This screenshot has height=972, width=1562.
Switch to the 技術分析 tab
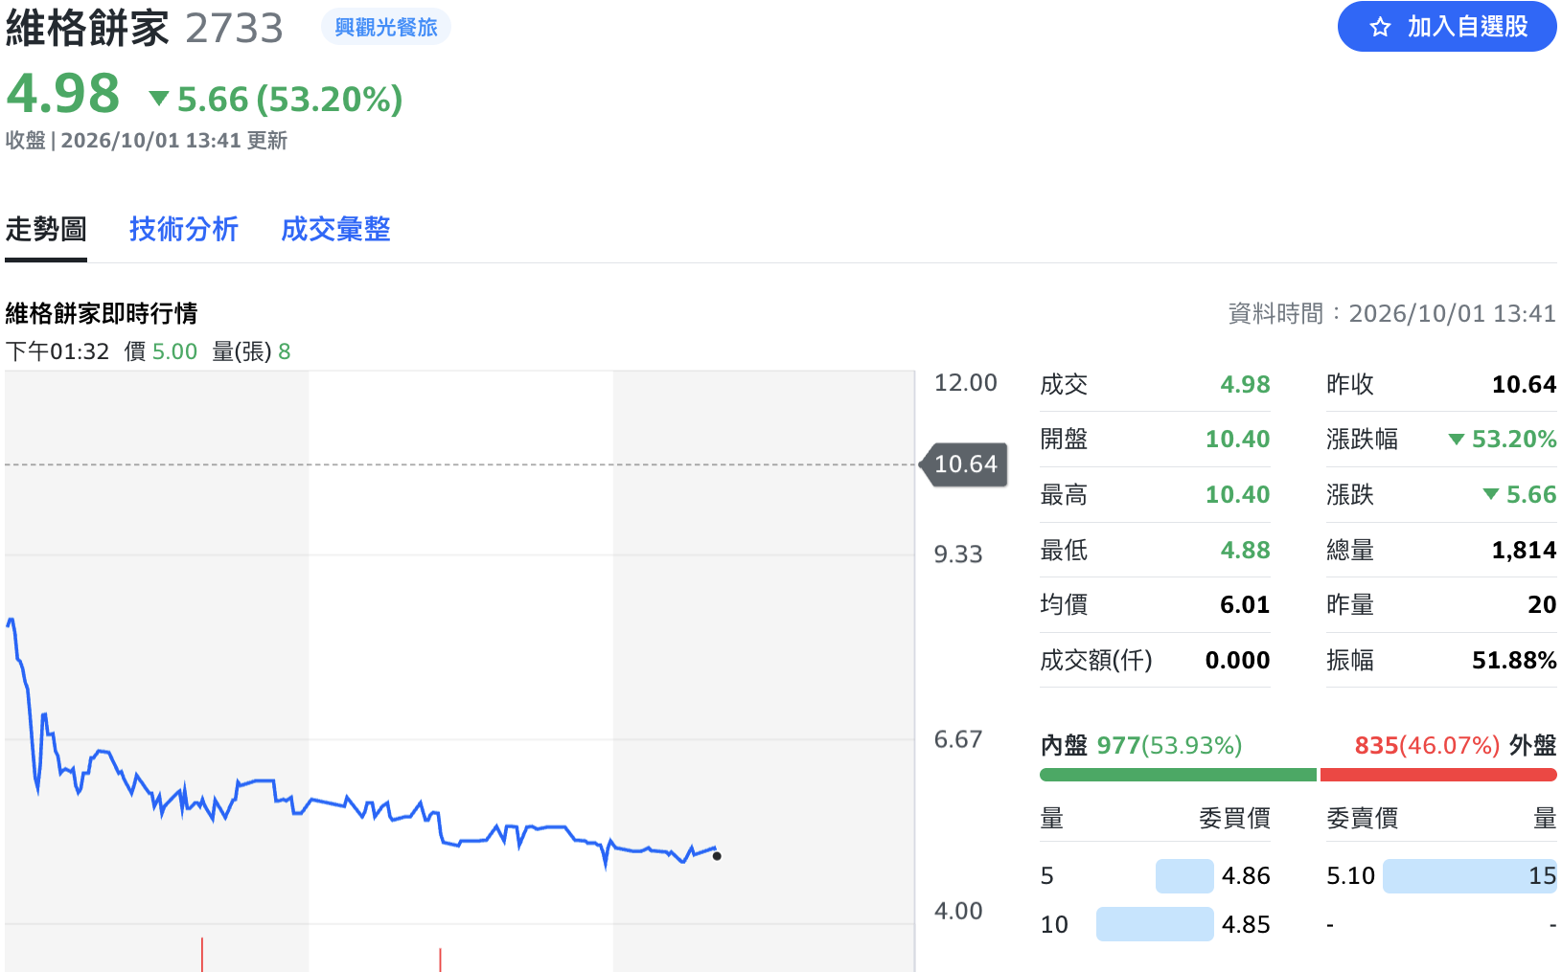(x=184, y=230)
